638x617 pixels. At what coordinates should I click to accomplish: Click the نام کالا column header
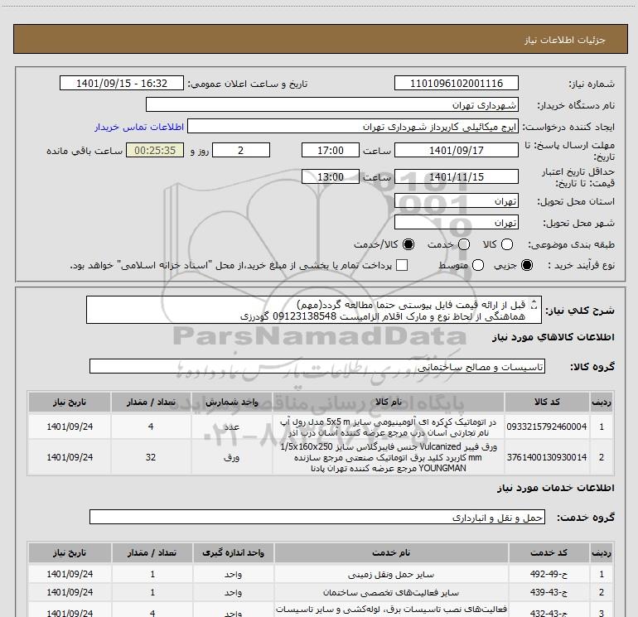click(x=388, y=402)
